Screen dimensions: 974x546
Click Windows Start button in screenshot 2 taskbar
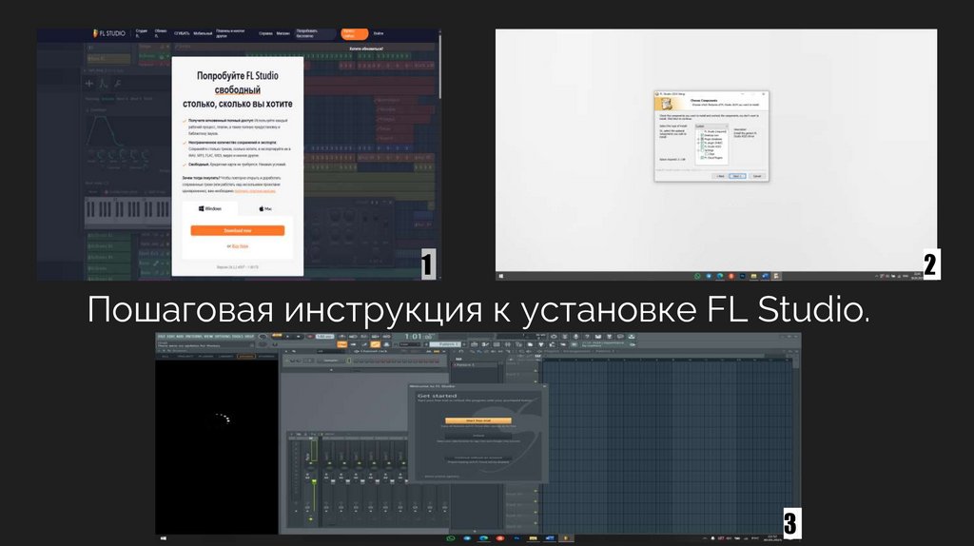(x=500, y=276)
